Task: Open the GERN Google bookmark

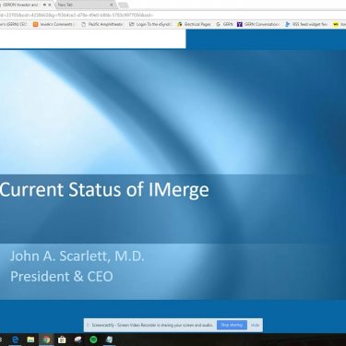Action: (x=224, y=24)
